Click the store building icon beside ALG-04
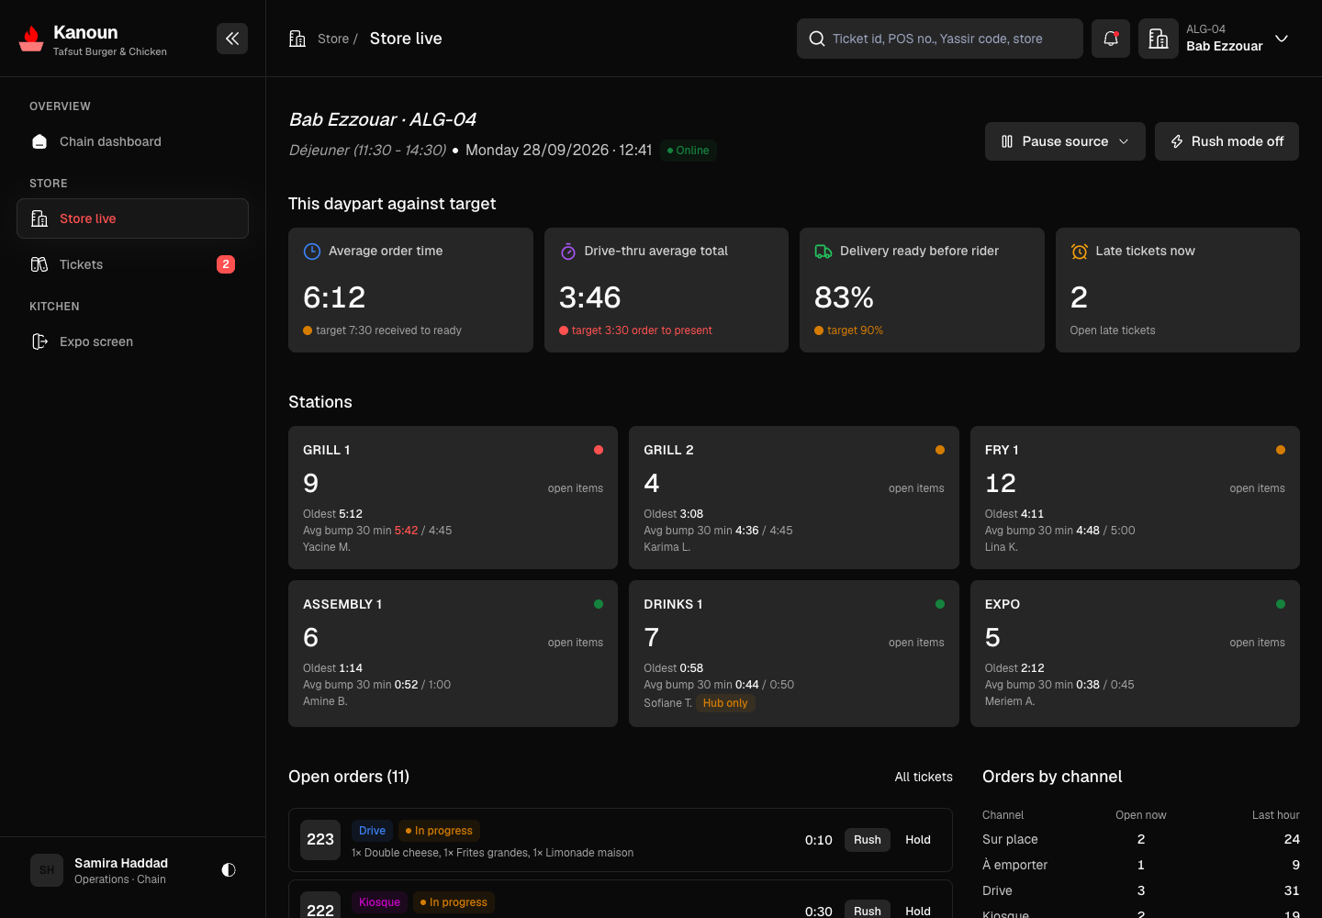 1159,39
